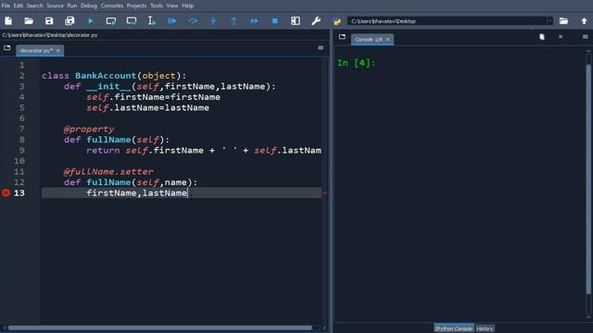The height and width of the screenshot is (333, 593).
Task: Expand the working directory dropdown
Action: (550, 21)
